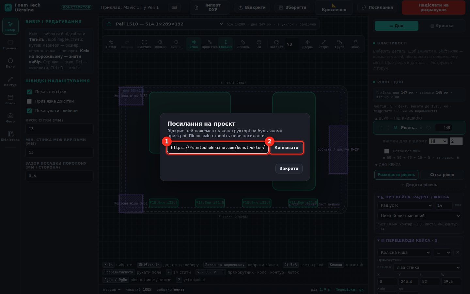Screen dimensions: 470x294
Task: Select the Дно tab
Action: click(397, 26)
